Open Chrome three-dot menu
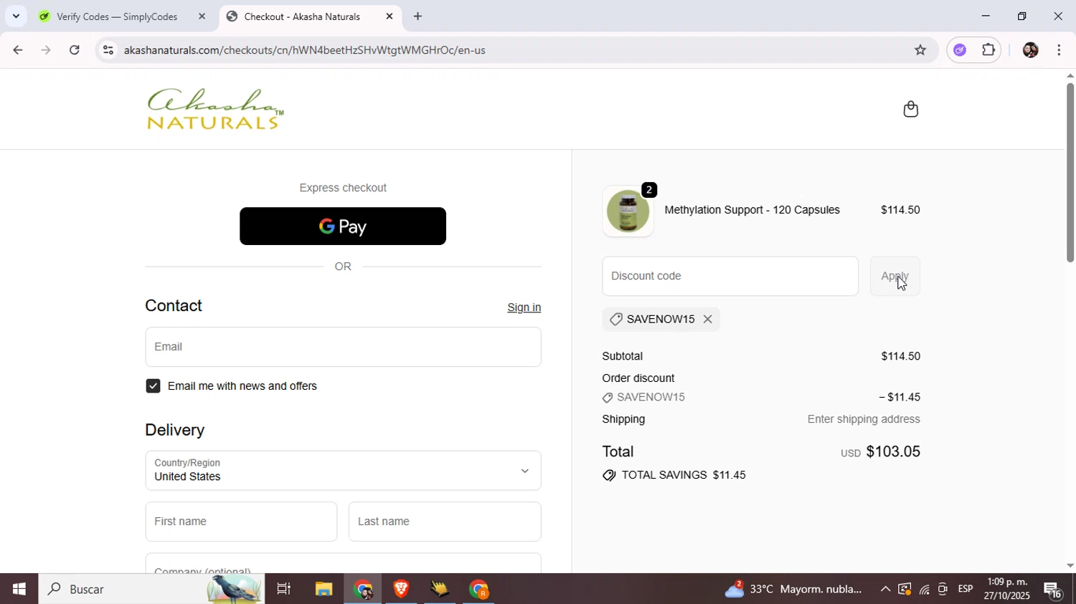This screenshot has height=604, width=1076. click(x=1059, y=50)
